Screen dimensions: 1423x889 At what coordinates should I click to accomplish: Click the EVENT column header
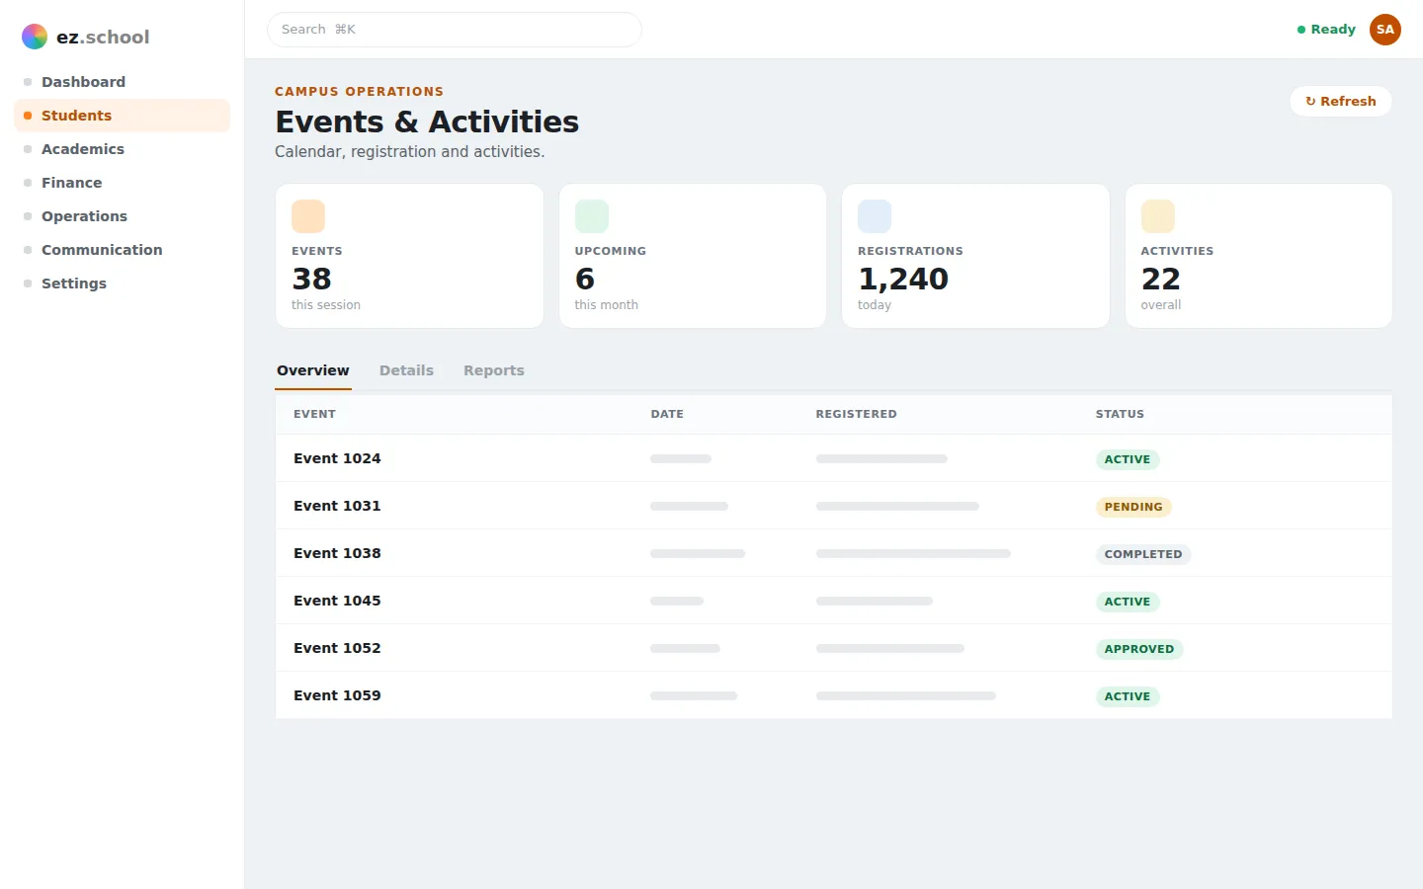pos(314,414)
